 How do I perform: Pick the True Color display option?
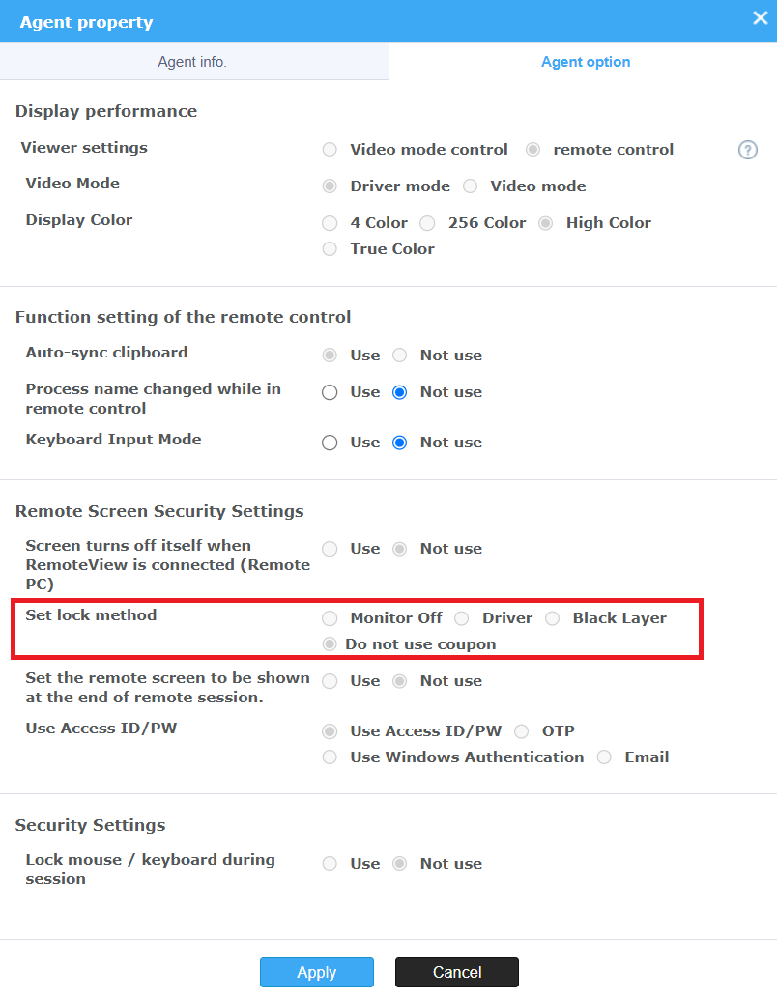330,249
